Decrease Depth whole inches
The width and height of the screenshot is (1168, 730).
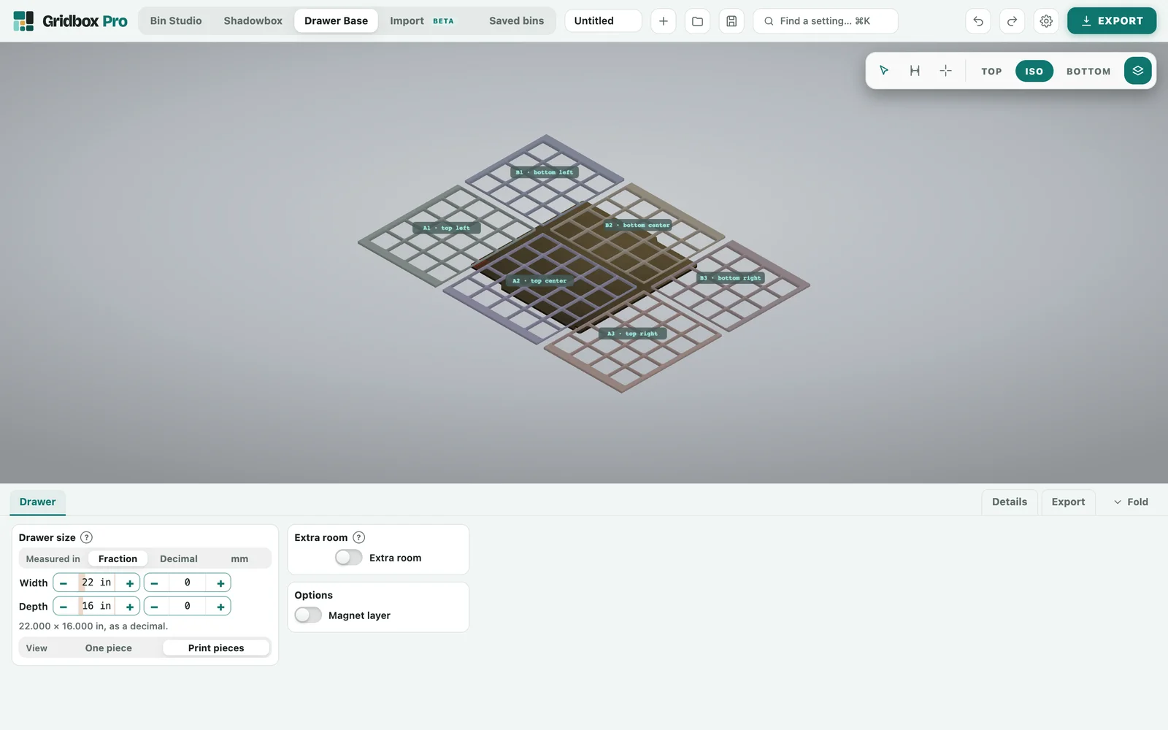64,607
